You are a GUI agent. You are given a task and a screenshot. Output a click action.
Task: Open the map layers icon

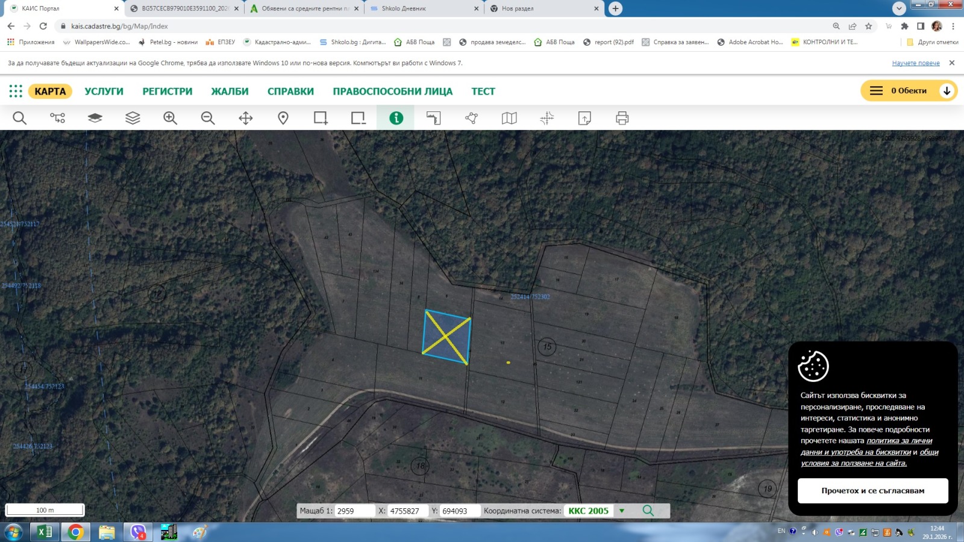point(133,118)
